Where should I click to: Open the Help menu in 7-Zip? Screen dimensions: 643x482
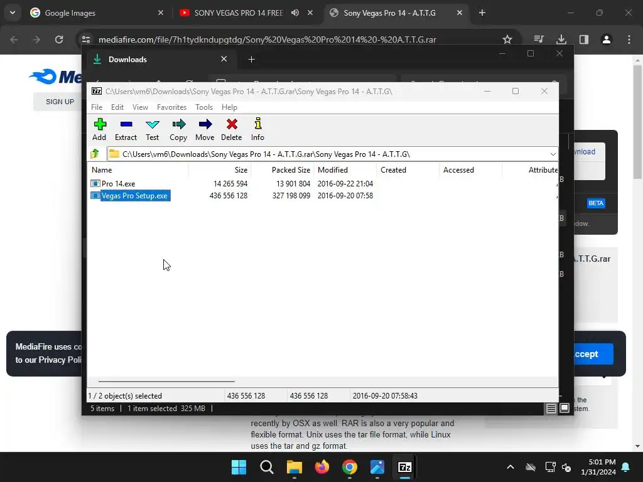(x=229, y=107)
